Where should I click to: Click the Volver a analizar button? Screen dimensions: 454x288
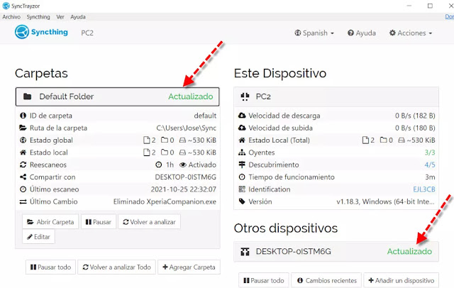[x=149, y=222]
